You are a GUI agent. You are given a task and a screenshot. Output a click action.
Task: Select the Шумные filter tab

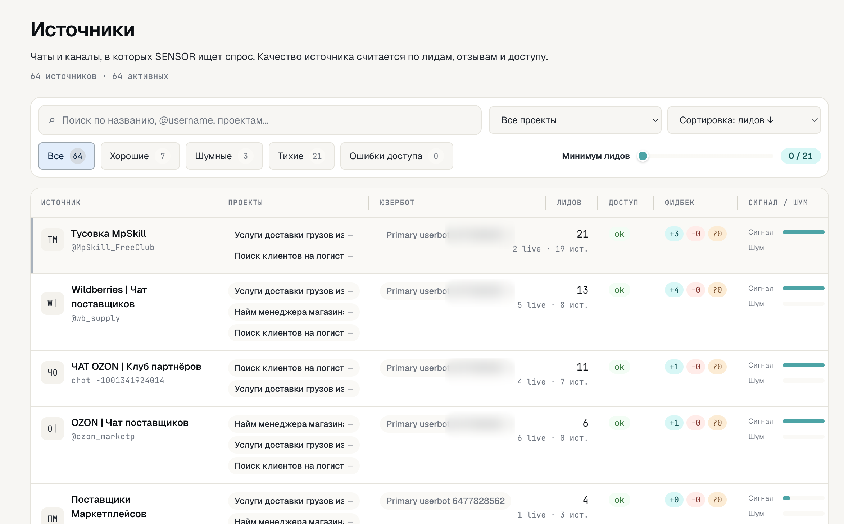(x=224, y=156)
